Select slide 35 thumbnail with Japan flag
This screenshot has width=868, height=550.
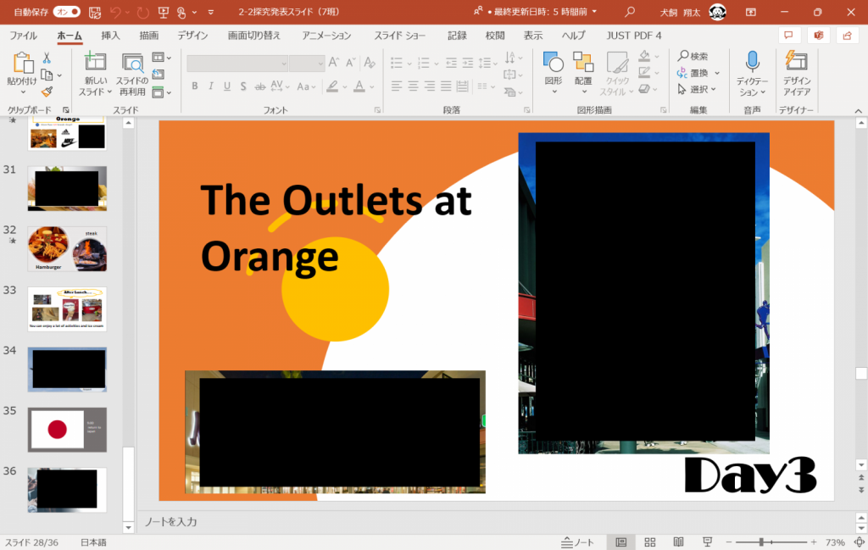click(67, 429)
